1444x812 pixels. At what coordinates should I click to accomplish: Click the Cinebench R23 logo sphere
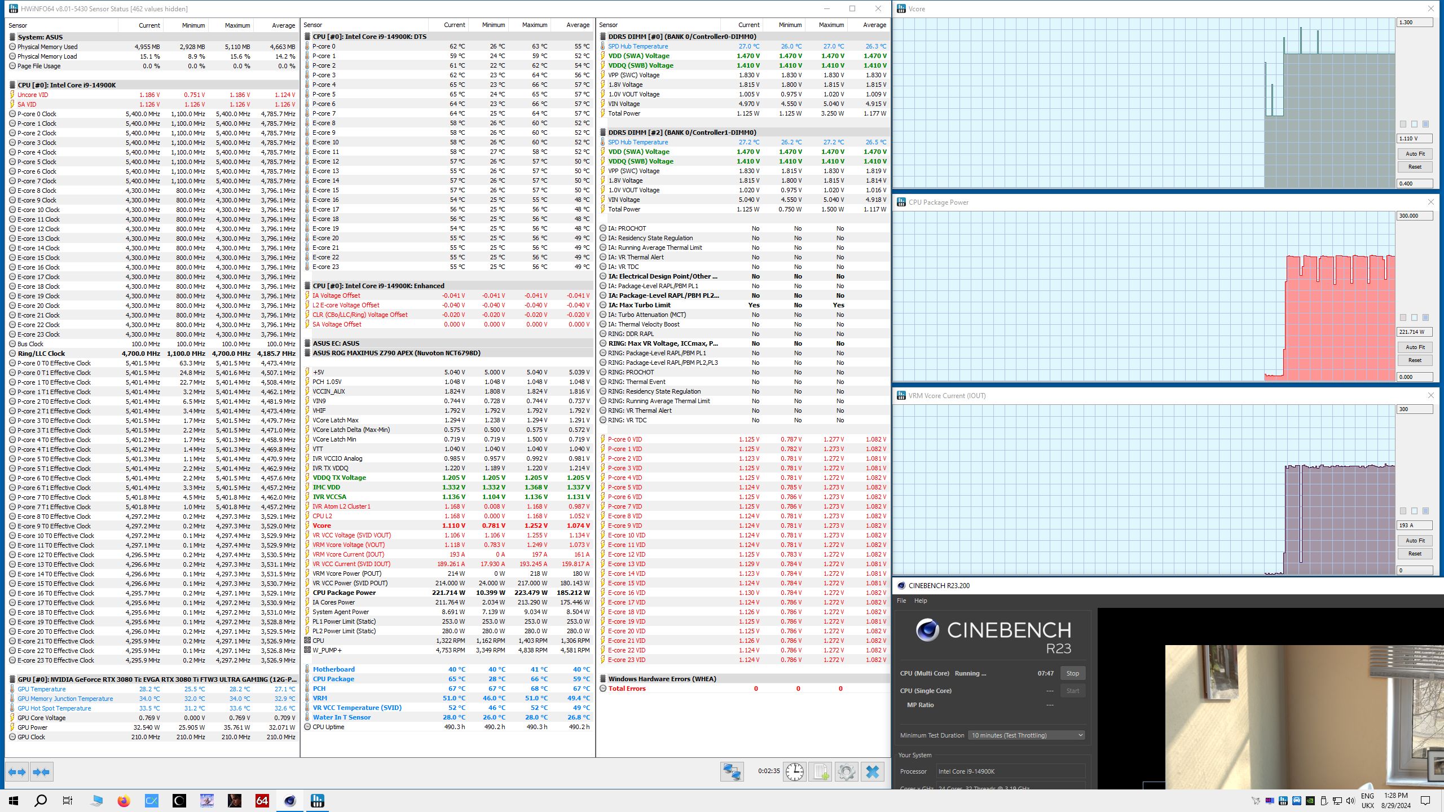coord(927,630)
